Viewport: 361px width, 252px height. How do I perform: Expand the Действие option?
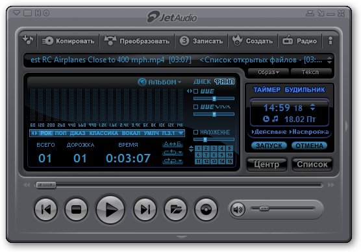pos(269,132)
